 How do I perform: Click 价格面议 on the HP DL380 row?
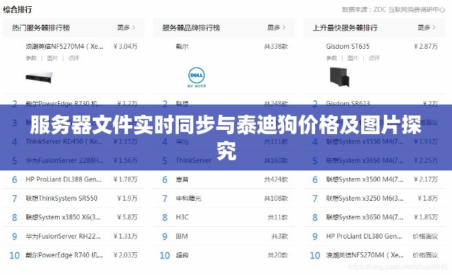[x=425, y=236]
